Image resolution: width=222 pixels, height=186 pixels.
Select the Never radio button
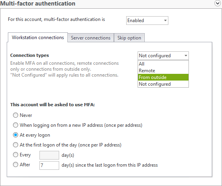pos(15,115)
